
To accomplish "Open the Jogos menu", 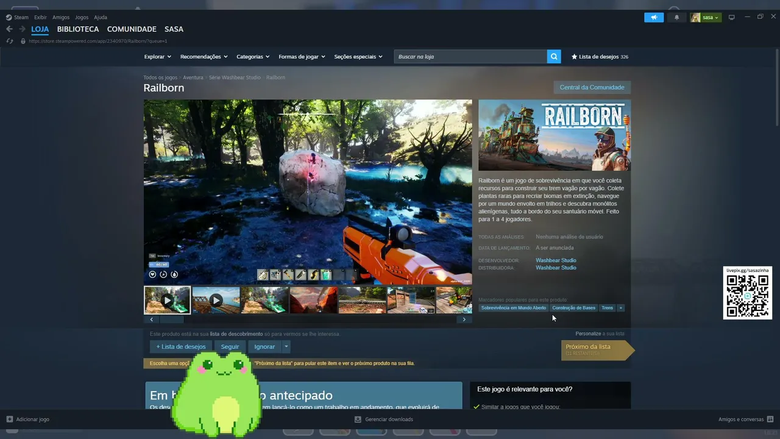I will click(82, 18).
